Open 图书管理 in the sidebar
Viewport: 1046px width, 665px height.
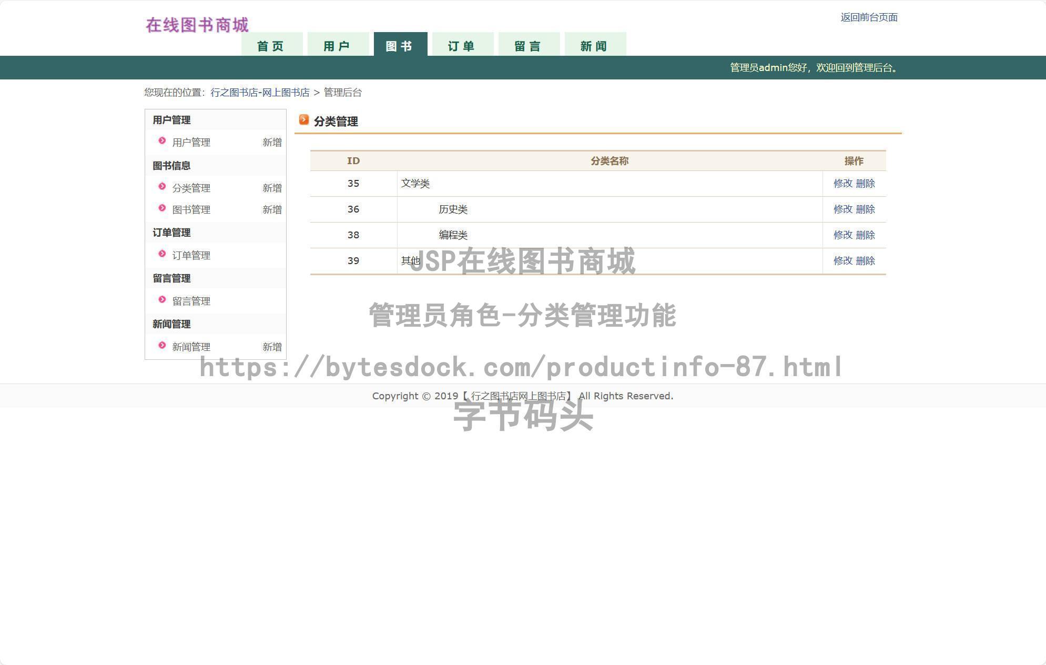[x=191, y=209]
